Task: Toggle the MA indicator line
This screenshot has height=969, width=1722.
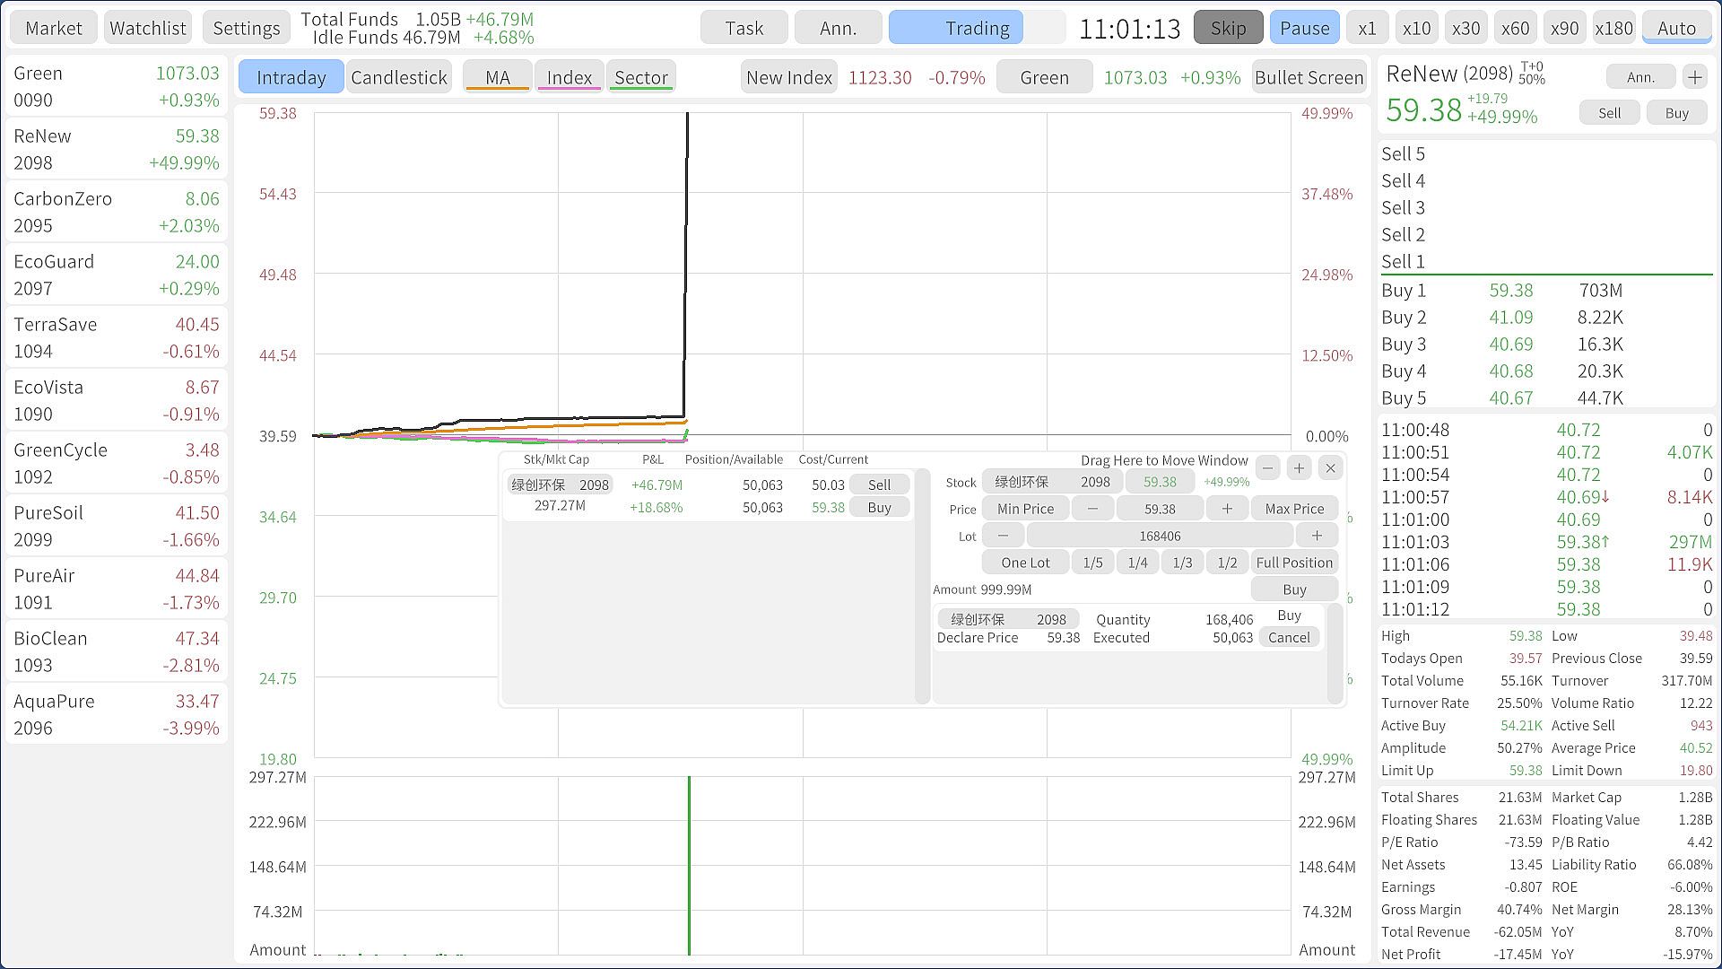Action: tap(497, 77)
